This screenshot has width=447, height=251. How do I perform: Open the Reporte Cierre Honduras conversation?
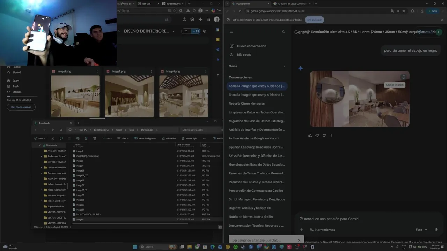pyautogui.click(x=247, y=104)
